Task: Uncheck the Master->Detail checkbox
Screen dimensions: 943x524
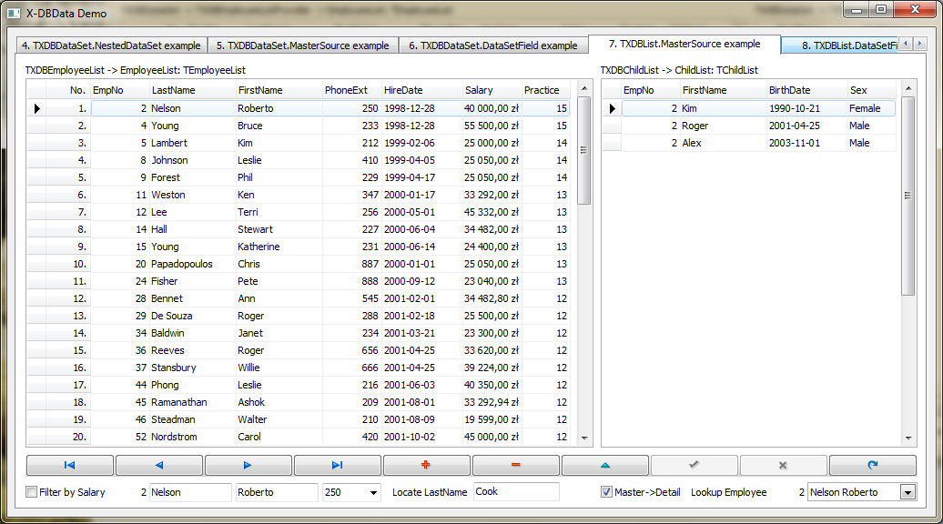Action: coord(607,492)
